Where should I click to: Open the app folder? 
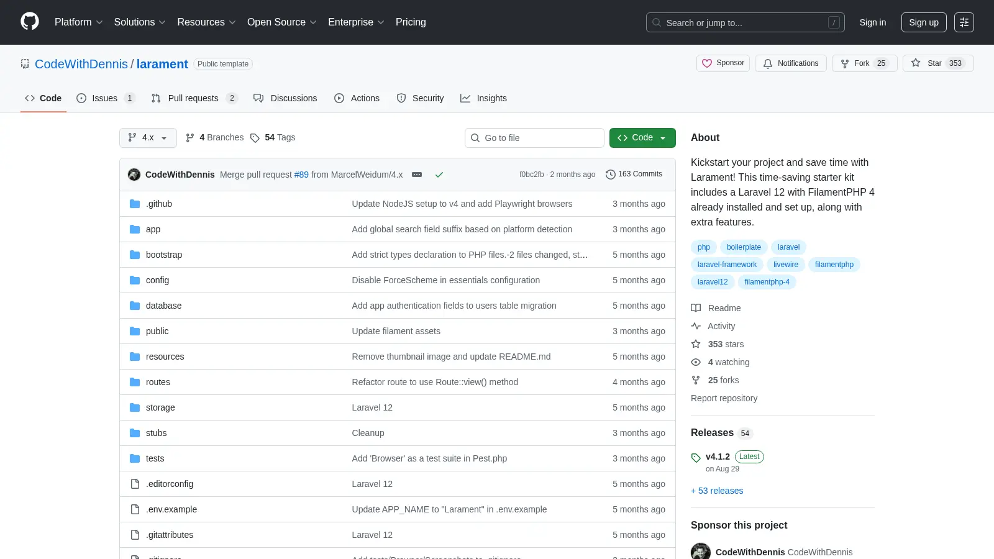coord(153,229)
